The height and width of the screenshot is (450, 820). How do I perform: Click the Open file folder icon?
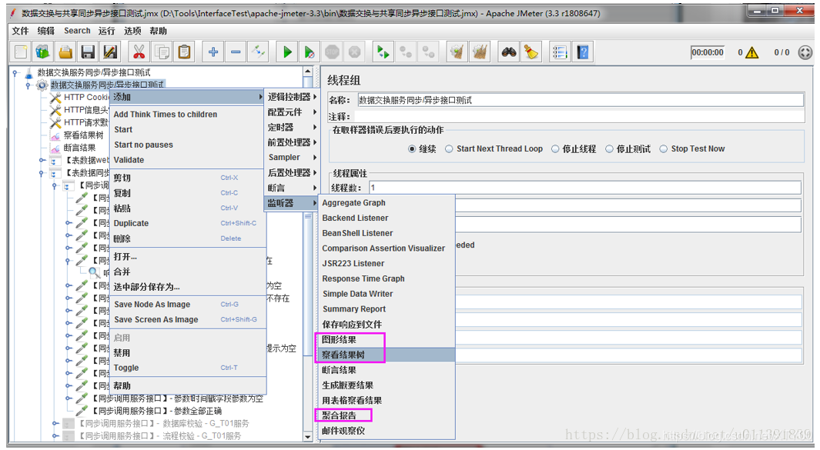tap(65, 52)
